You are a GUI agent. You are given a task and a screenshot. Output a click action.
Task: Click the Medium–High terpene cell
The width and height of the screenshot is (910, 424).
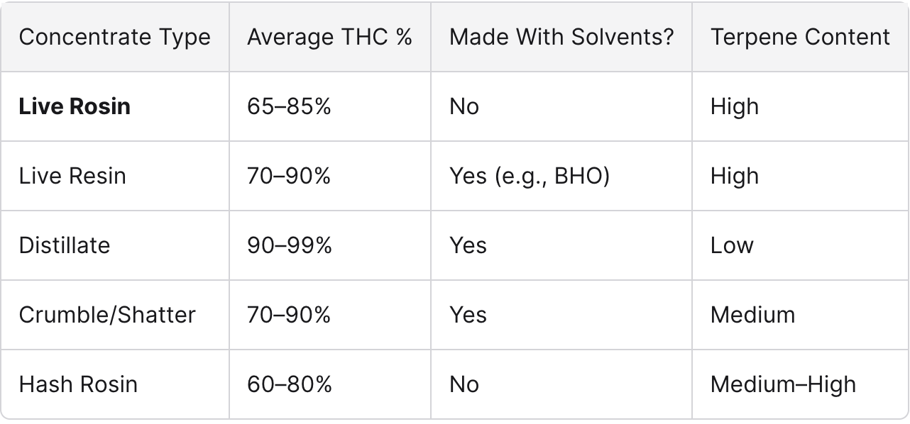783,384
